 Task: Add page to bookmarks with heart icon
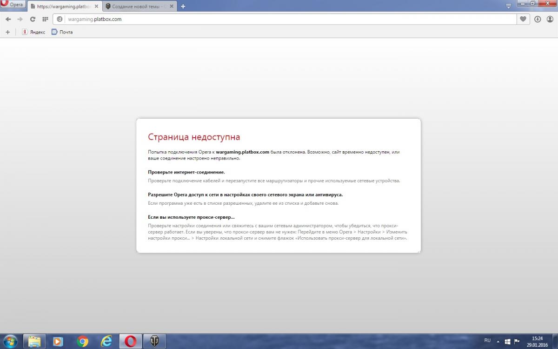pos(523,19)
